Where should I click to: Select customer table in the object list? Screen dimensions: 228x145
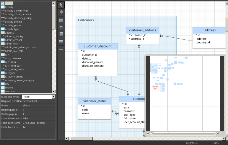click(10, 91)
